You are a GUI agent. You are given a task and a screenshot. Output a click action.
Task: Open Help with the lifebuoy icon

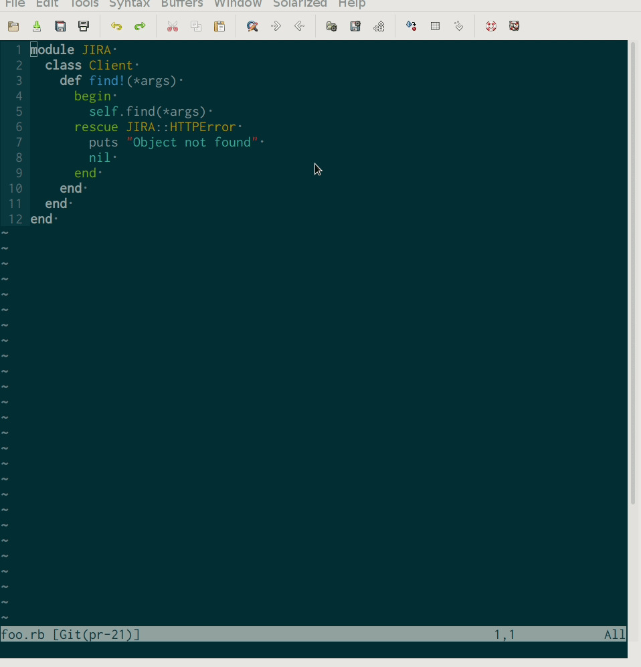pos(491,26)
